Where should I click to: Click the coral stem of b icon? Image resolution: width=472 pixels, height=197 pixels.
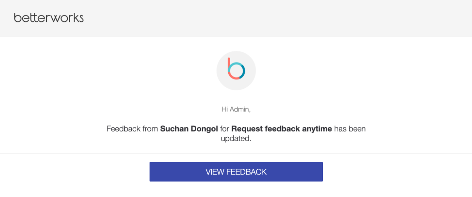pos(229,66)
